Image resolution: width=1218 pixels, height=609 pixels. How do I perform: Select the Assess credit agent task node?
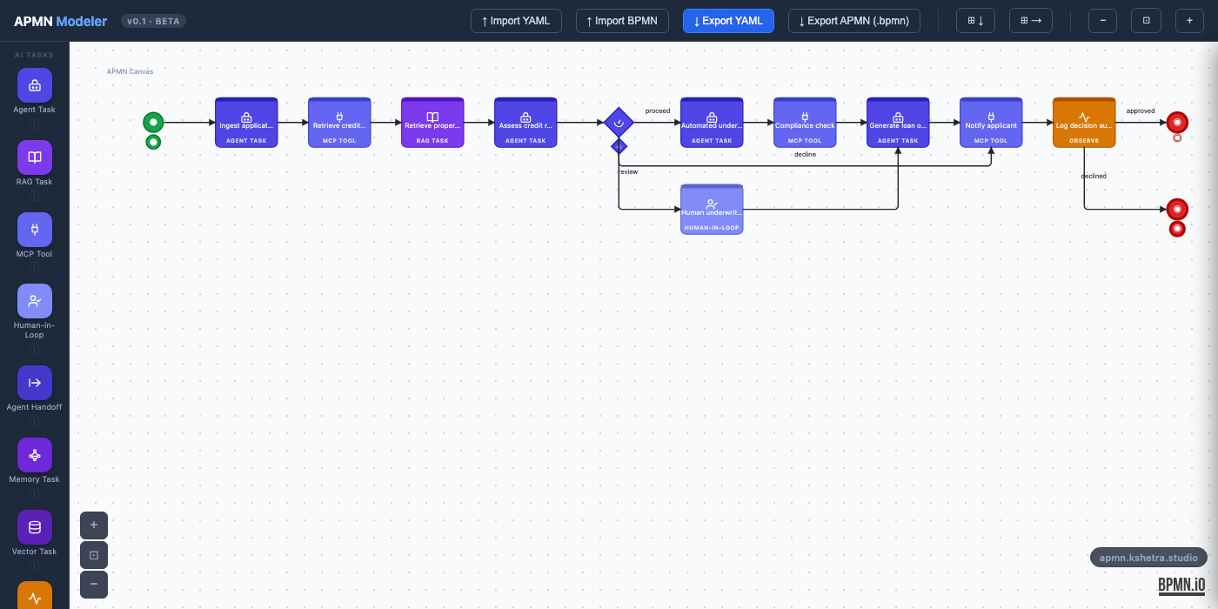(x=525, y=123)
